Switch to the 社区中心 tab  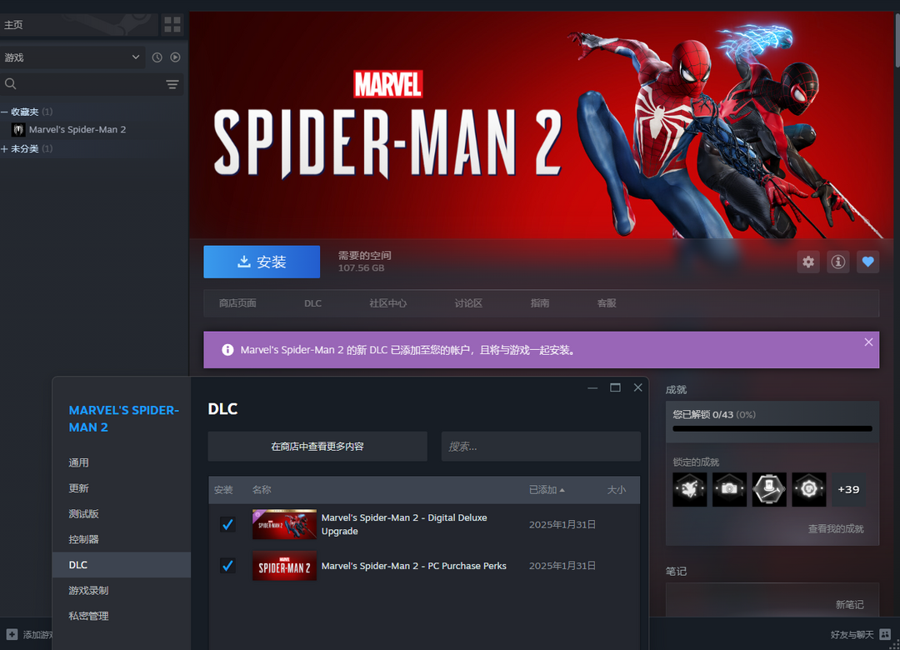click(387, 303)
